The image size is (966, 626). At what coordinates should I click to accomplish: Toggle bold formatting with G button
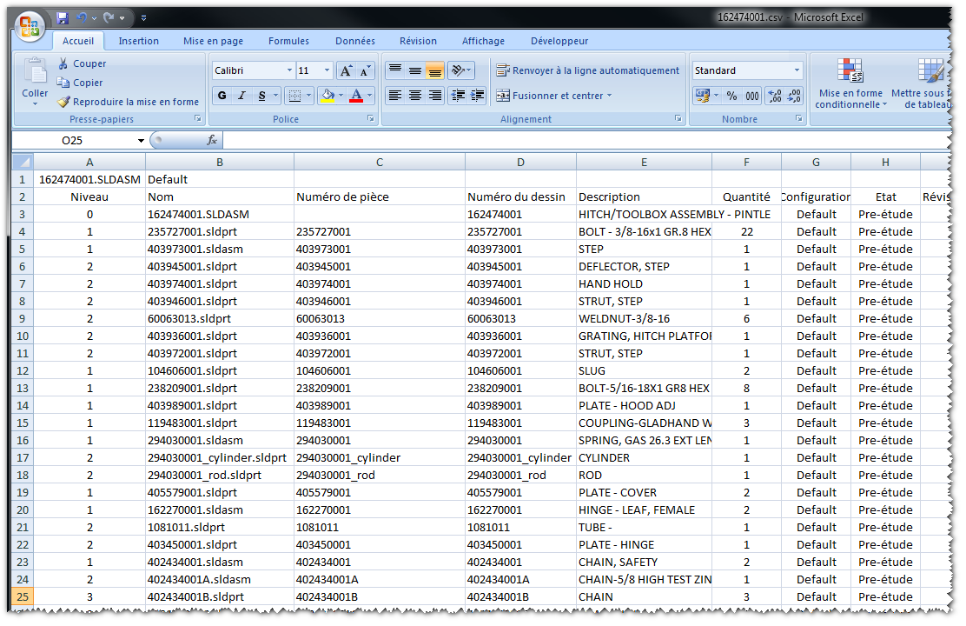click(222, 96)
